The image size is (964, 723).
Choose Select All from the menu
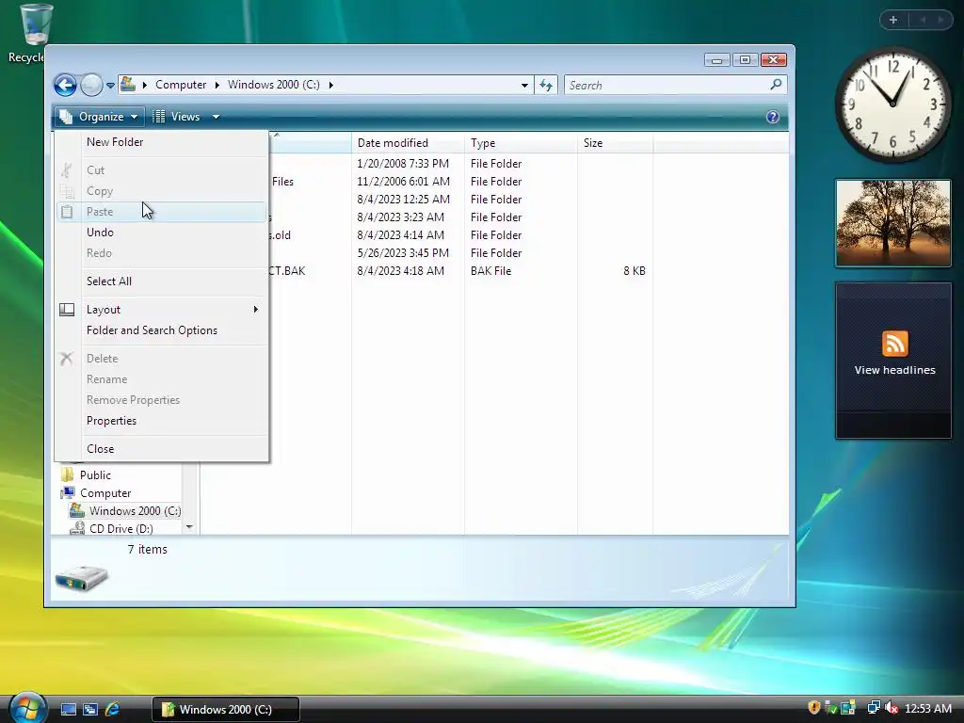point(162,281)
